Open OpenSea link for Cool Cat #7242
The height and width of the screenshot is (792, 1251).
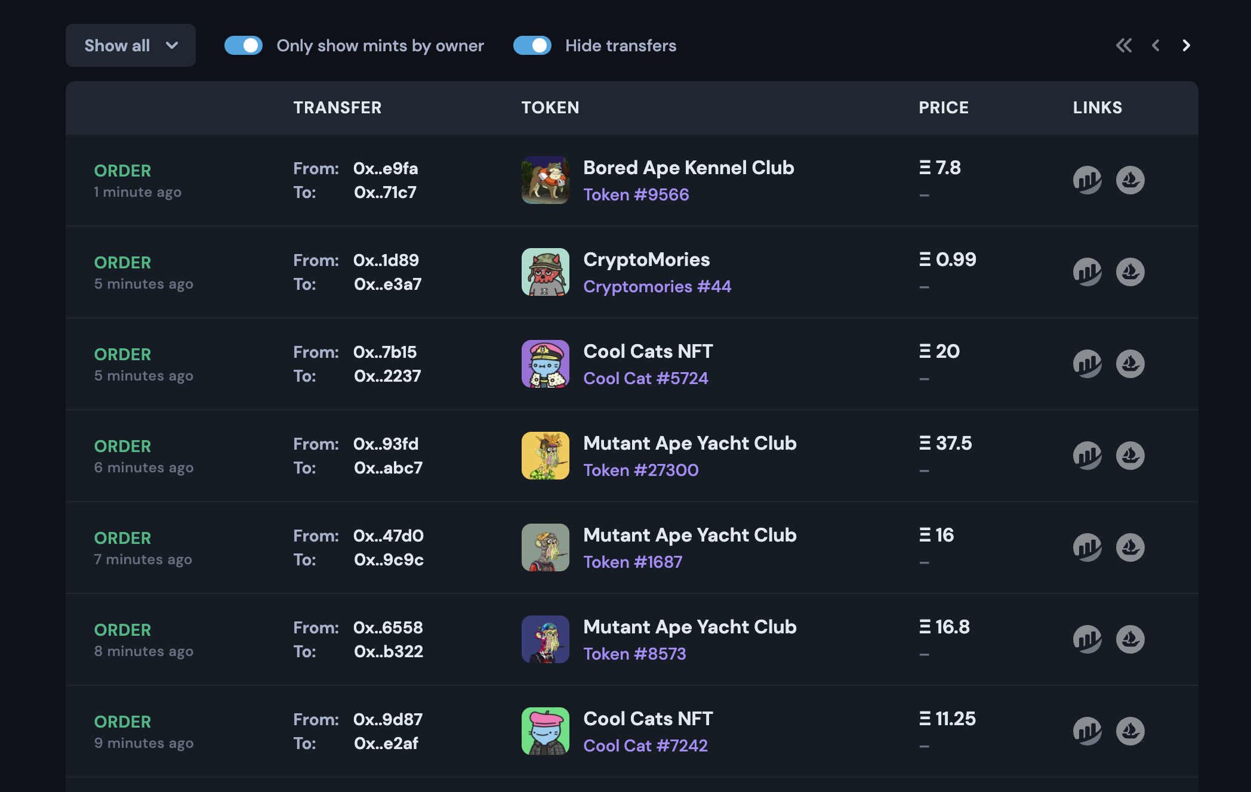(x=1130, y=731)
